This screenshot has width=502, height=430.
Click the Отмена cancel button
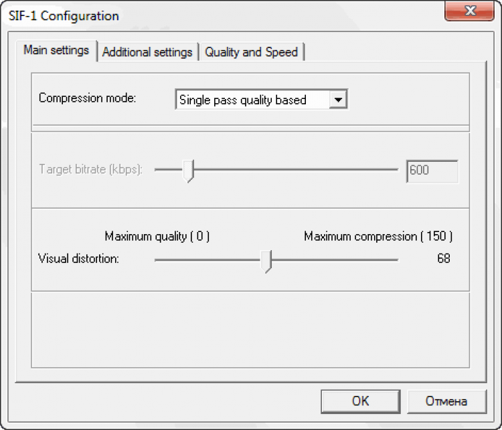point(446,401)
